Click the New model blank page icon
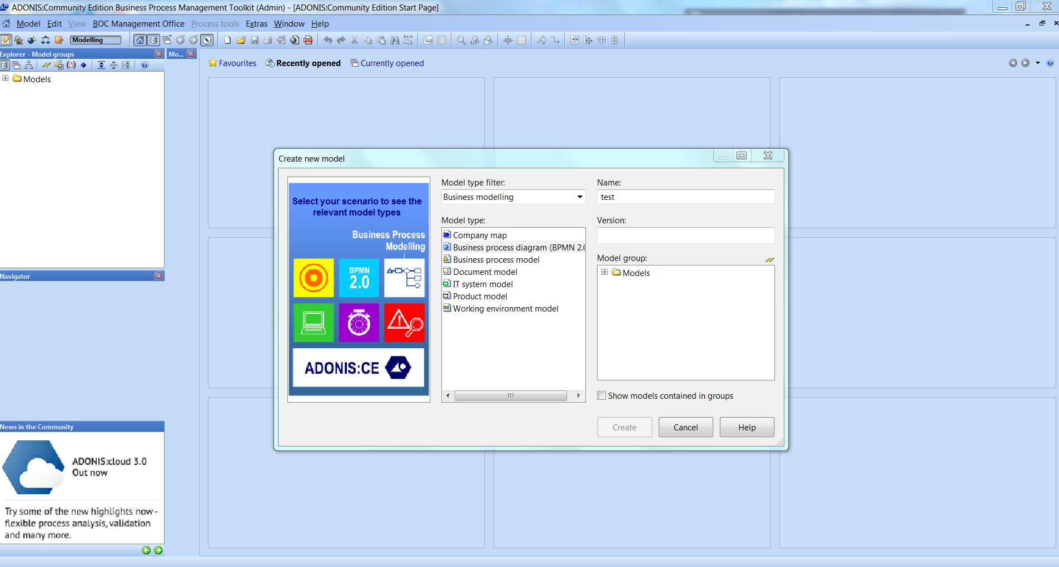The height and width of the screenshot is (567, 1059). 227,40
